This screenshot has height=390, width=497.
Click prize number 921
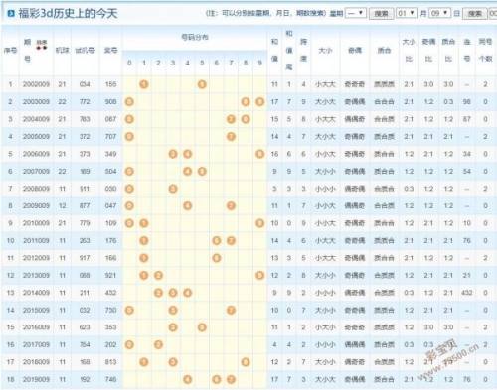pyautogui.click(x=110, y=276)
